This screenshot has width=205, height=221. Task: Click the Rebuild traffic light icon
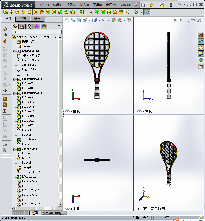(171, 5)
